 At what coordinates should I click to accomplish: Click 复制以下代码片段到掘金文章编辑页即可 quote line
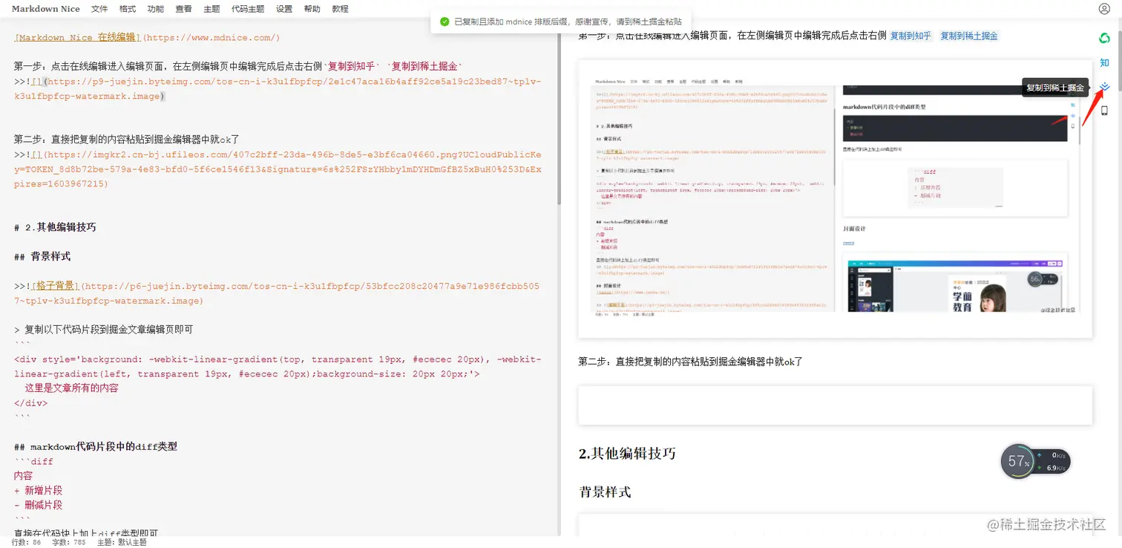point(103,330)
